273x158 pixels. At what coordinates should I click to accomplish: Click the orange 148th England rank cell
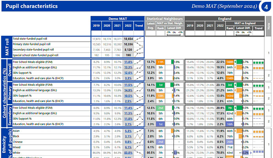[230, 62]
